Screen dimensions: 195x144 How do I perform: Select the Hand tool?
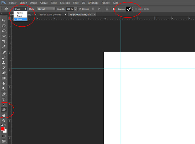(x=4, y=115)
